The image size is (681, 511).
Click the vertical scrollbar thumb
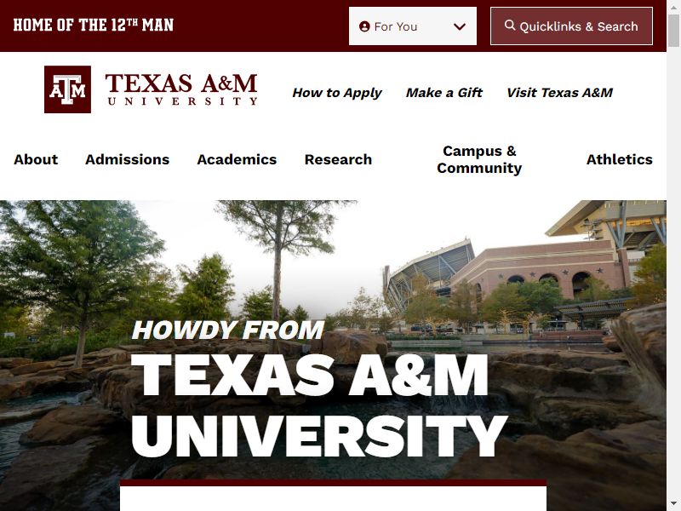click(x=673, y=31)
